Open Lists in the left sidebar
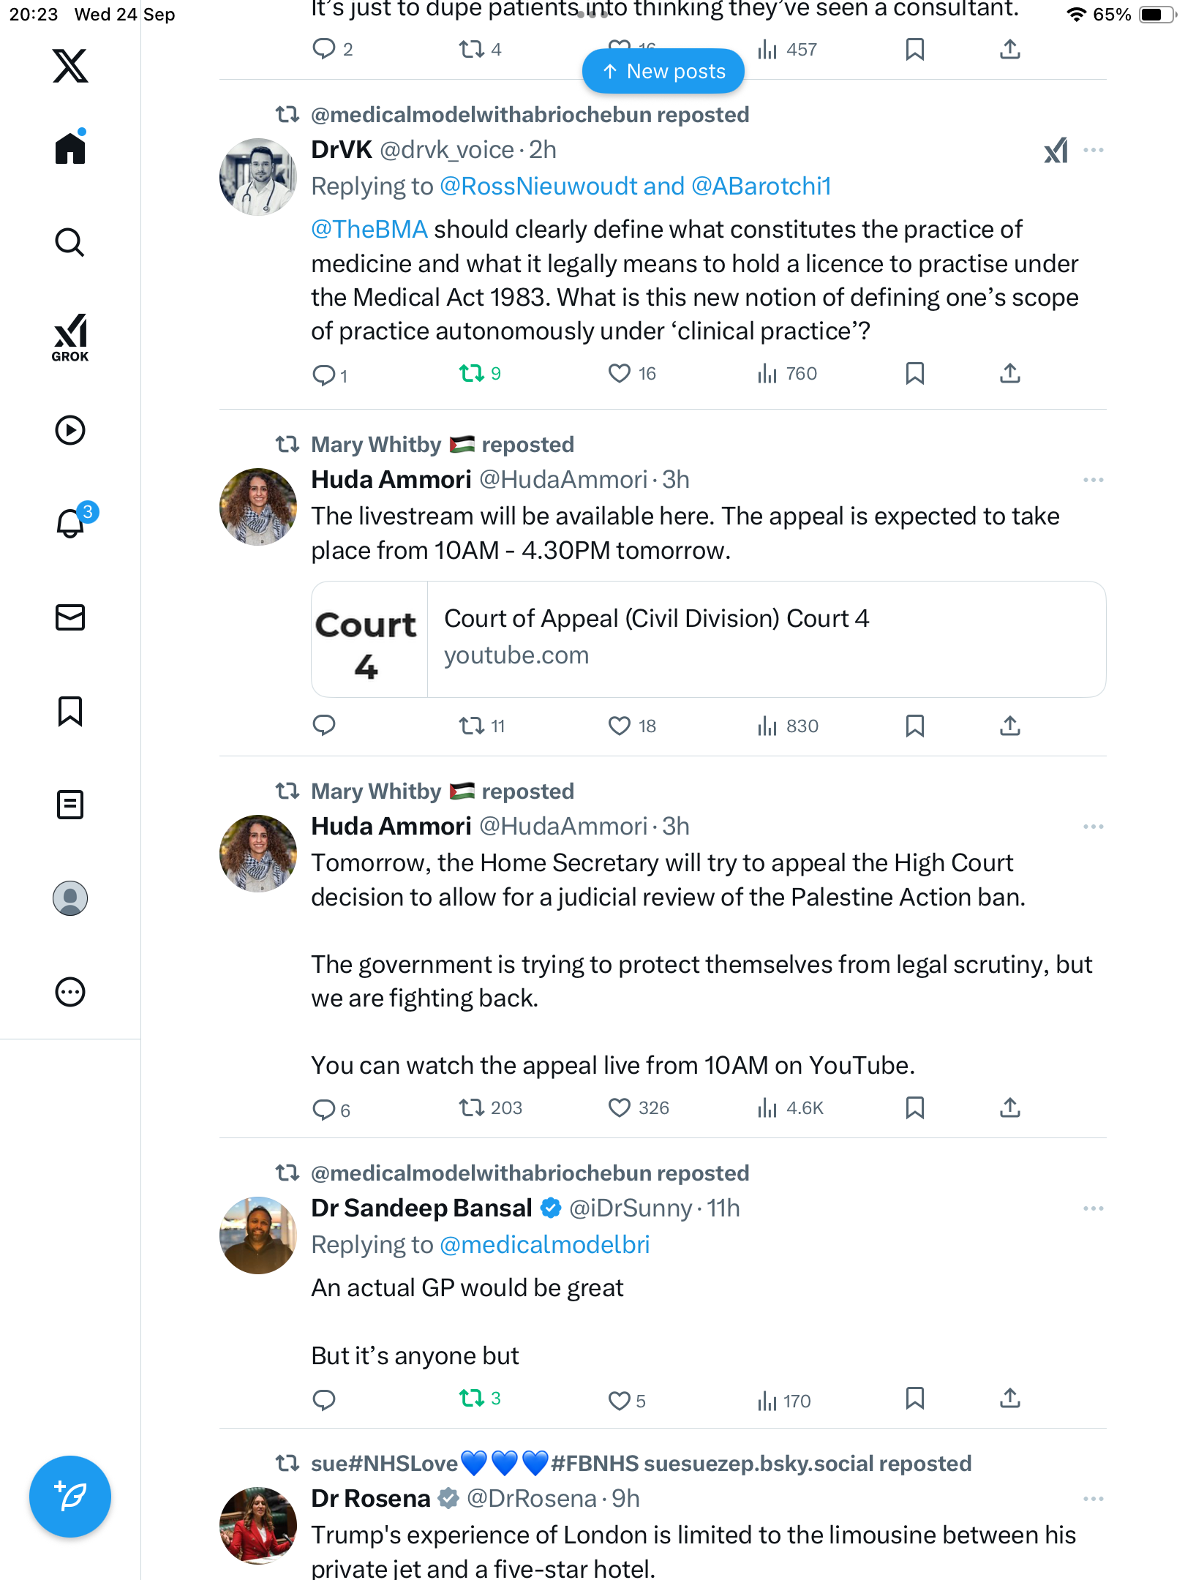The height and width of the screenshot is (1580, 1185). click(70, 805)
